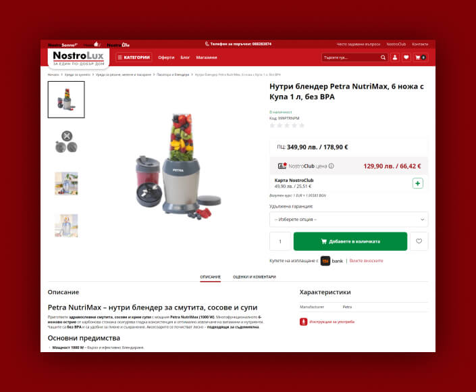Viewport: 476px width, 392px height.
Task: Open the Магазини menu item
Action: pos(207,57)
